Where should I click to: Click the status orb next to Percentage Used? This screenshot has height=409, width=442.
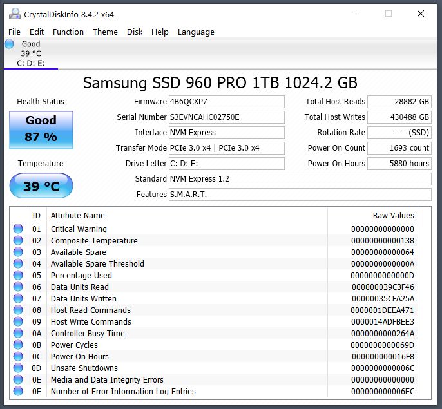click(x=18, y=276)
